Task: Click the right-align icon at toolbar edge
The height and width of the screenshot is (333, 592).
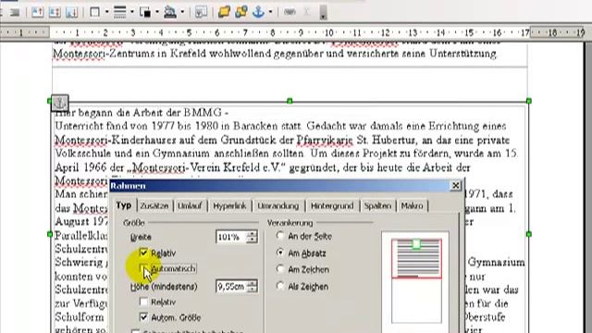Action: point(15,12)
